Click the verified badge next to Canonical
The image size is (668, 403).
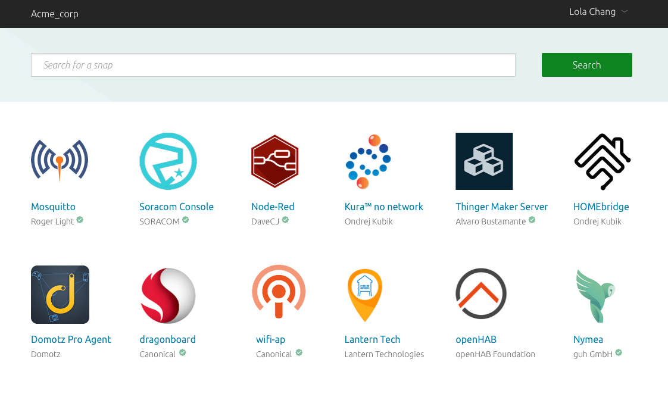pos(182,352)
